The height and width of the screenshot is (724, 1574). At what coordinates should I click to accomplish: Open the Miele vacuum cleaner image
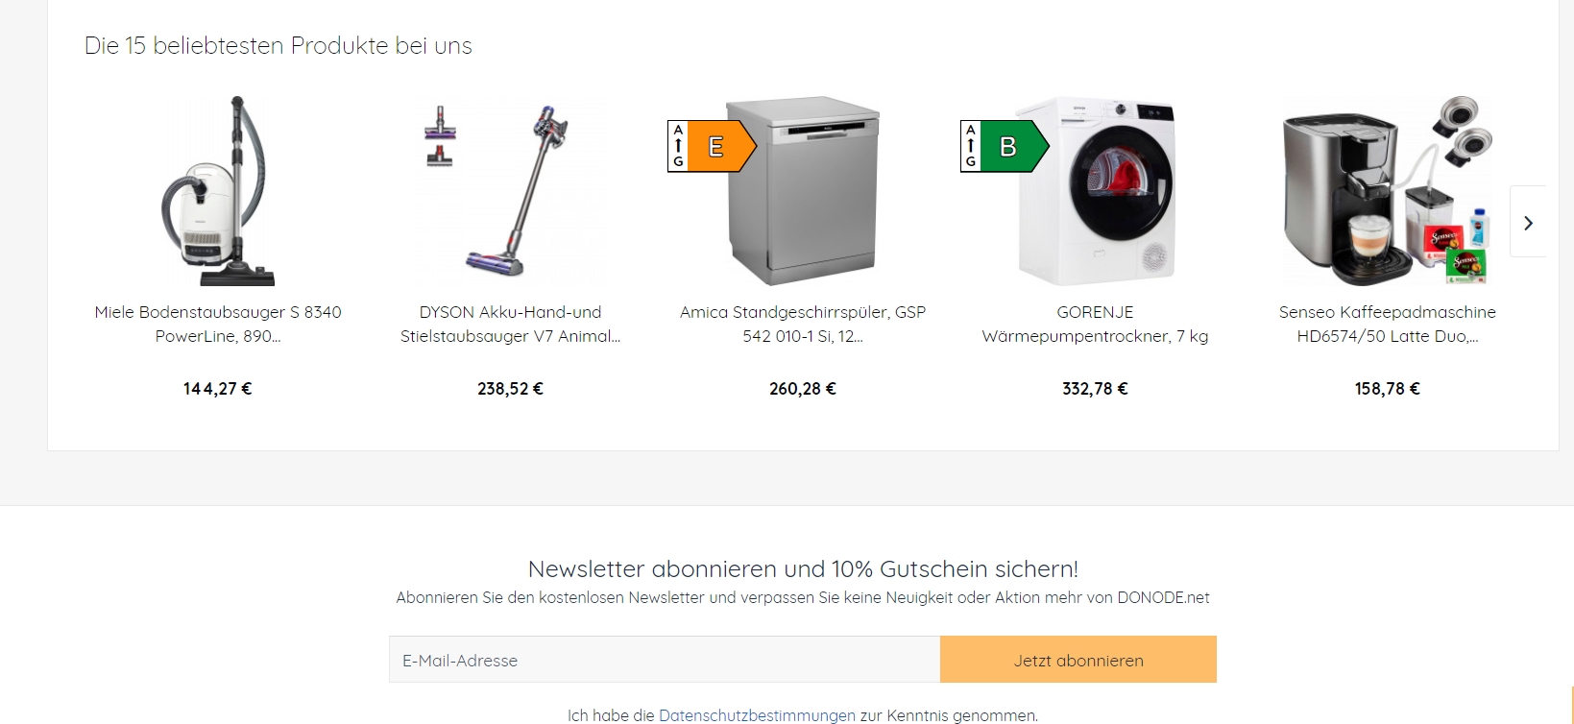(218, 190)
